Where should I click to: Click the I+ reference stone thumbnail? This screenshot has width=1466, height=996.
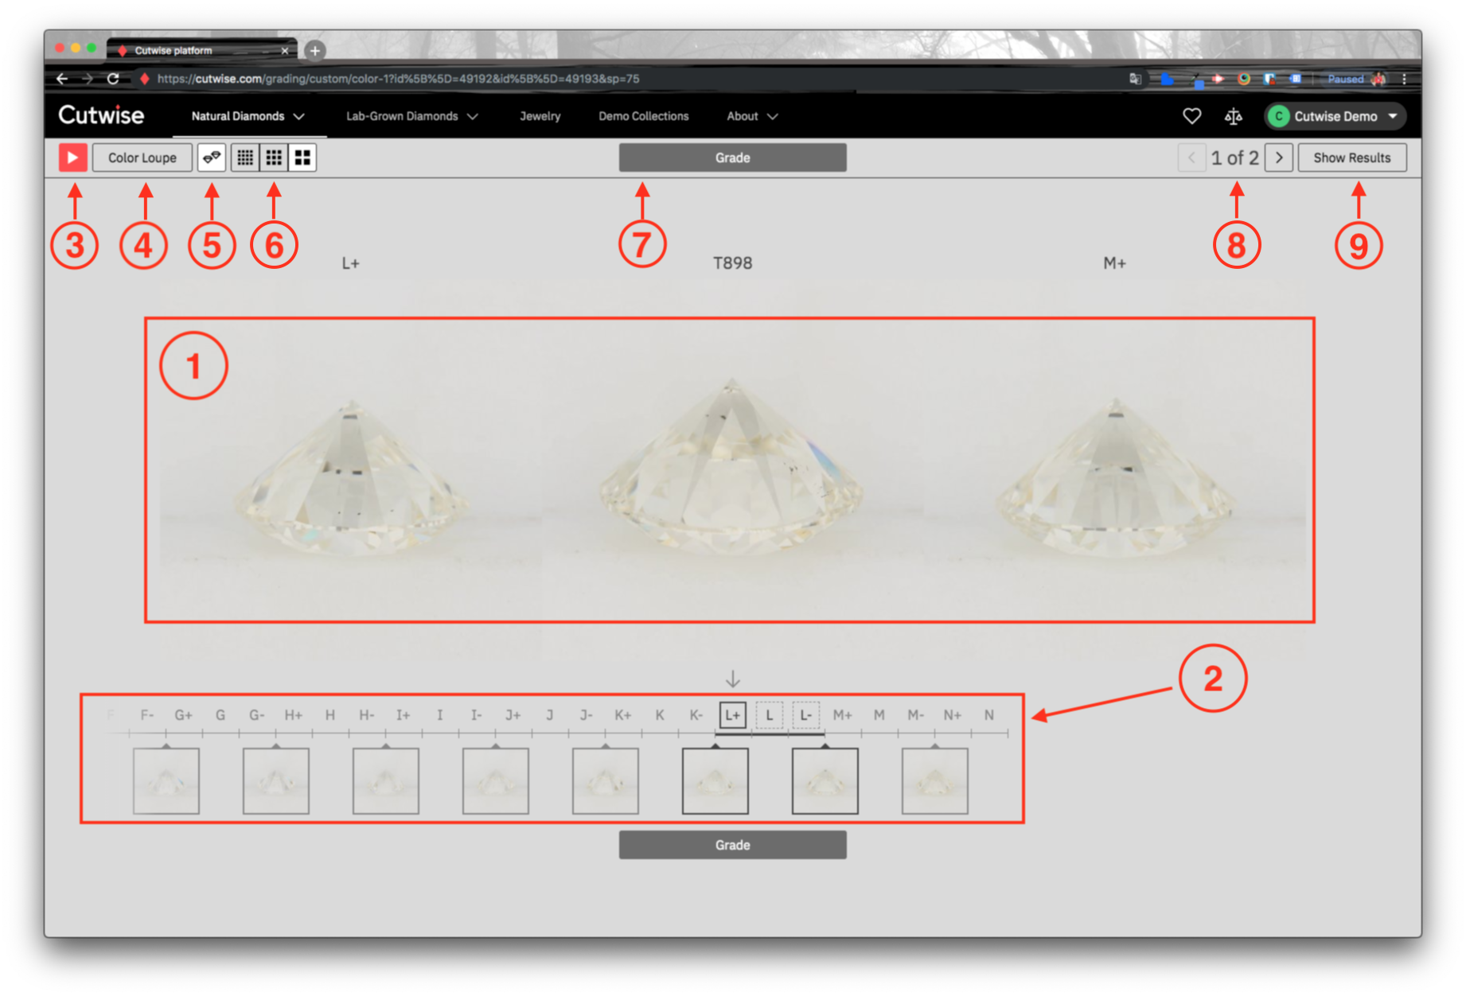coord(386,780)
